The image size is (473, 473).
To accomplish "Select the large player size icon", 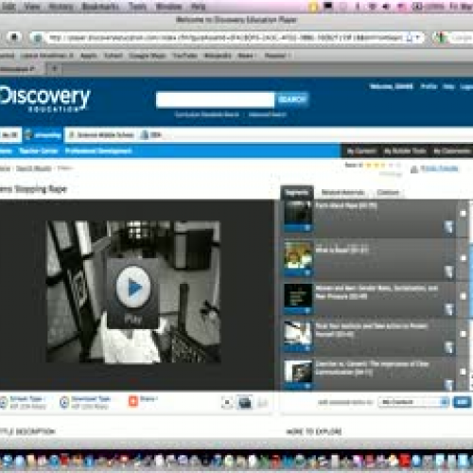I will [263, 402].
